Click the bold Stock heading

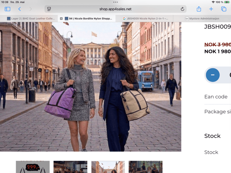[212, 136]
